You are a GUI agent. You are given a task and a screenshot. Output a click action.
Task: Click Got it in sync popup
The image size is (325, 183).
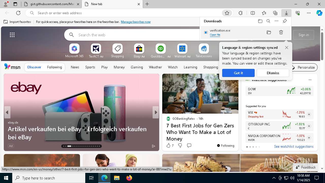pyautogui.click(x=238, y=73)
